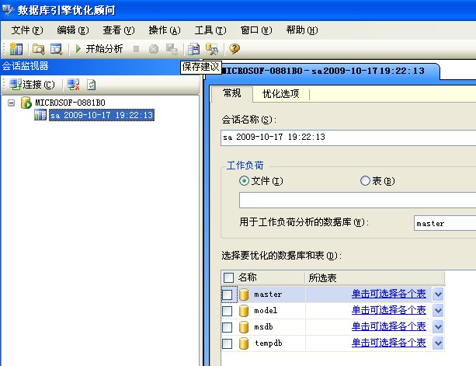Select the 文件(L) workload radio button
This screenshot has width=476, height=366.
point(244,181)
